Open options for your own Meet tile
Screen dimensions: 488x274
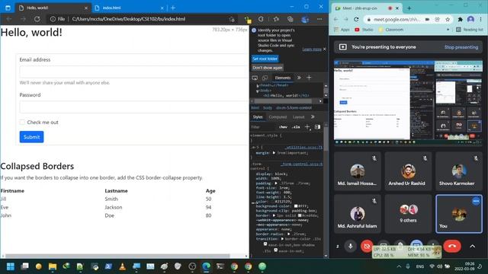pos(476,201)
